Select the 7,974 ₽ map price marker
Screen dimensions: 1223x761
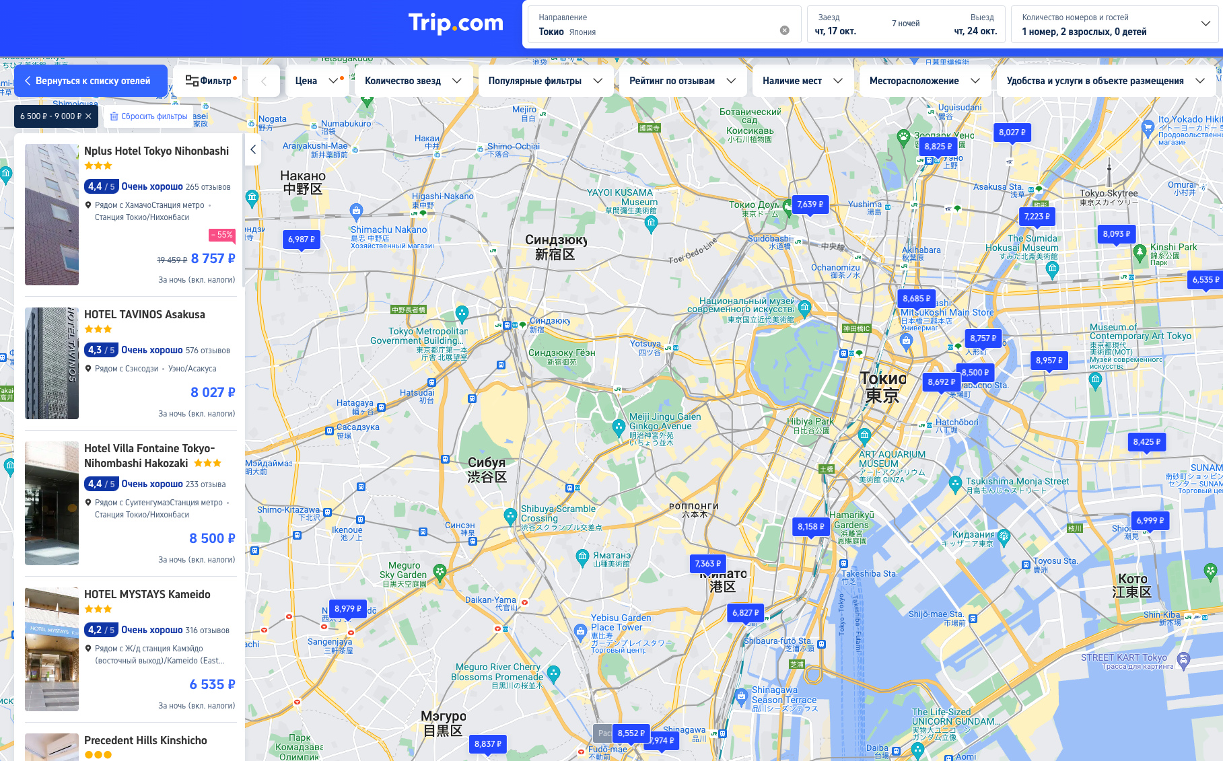point(663,741)
